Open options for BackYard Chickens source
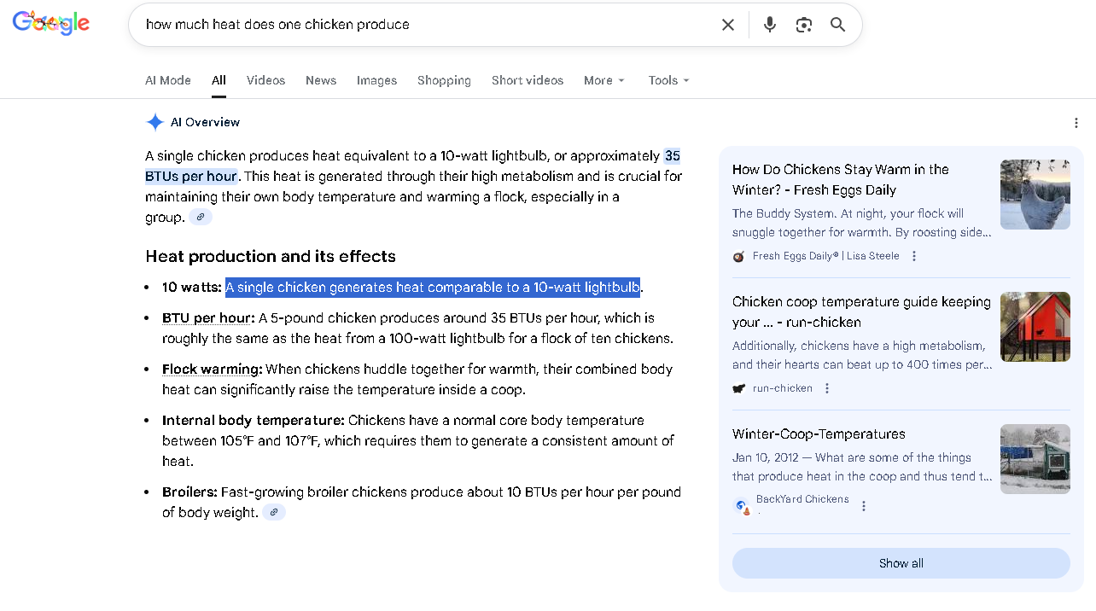 click(863, 506)
